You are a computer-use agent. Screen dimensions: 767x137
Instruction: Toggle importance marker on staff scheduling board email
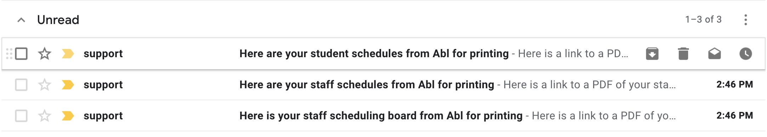[x=68, y=116]
